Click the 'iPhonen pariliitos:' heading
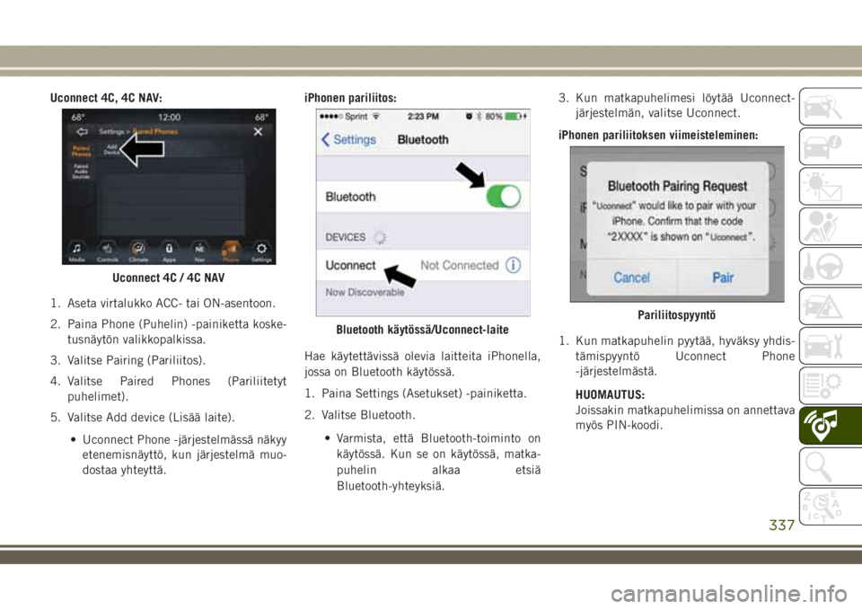Viewport: 862px width, 609px height. (x=350, y=98)
